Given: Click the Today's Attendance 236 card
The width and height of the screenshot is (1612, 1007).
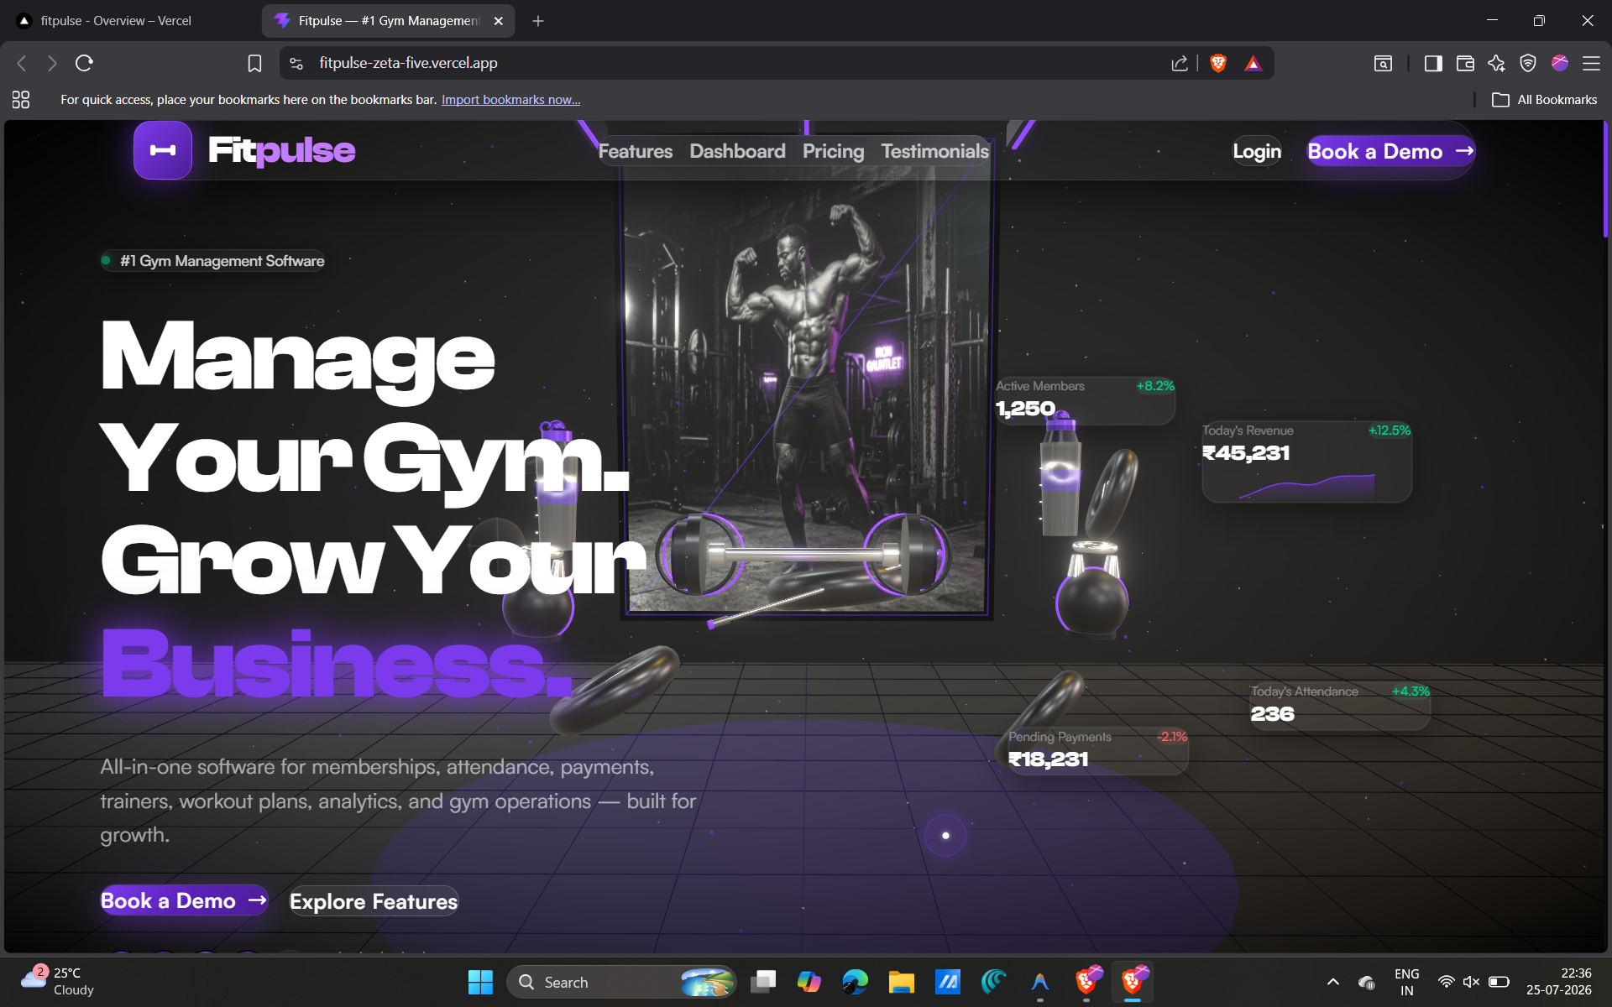Looking at the screenshot, I should coord(1340,705).
